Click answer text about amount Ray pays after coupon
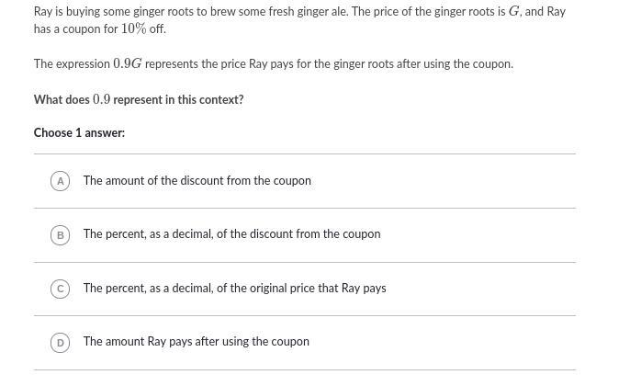630x386 pixels. (x=197, y=341)
